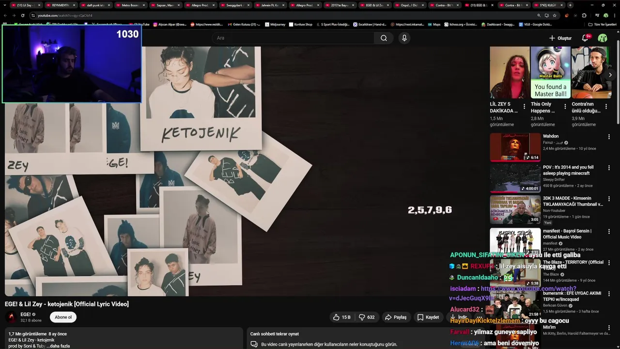Viewport: 620px width, 349px height.
Task: Open the Dashboard - Swagg bookmark
Action: click(498, 24)
